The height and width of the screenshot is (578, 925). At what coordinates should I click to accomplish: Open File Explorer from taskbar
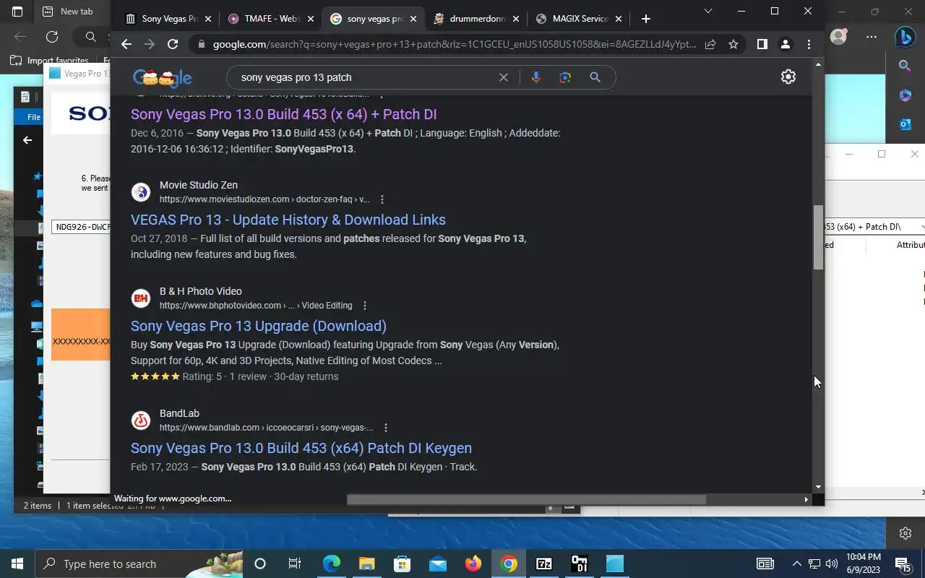coord(366,564)
